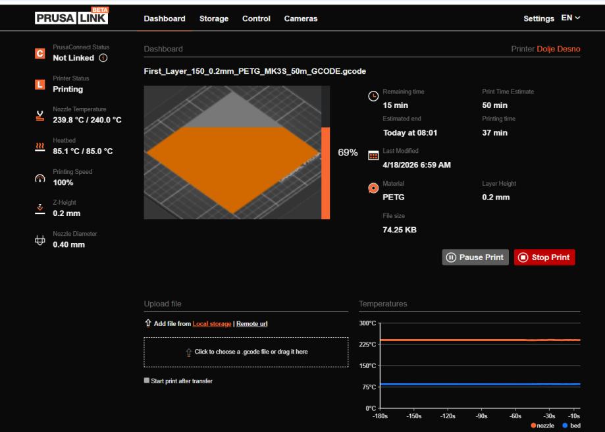Screen dimensions: 605x432
Task: Click the Not Linked info icon
Action: tap(103, 59)
